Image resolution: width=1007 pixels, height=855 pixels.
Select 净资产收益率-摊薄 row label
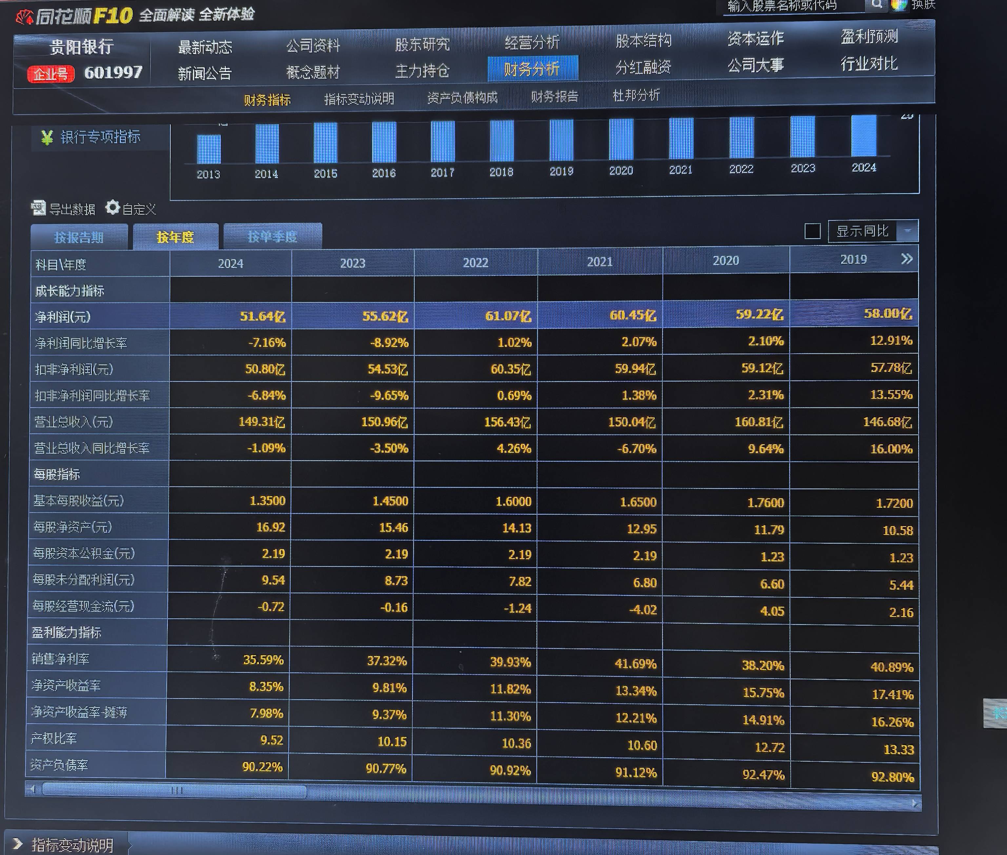coord(79,712)
